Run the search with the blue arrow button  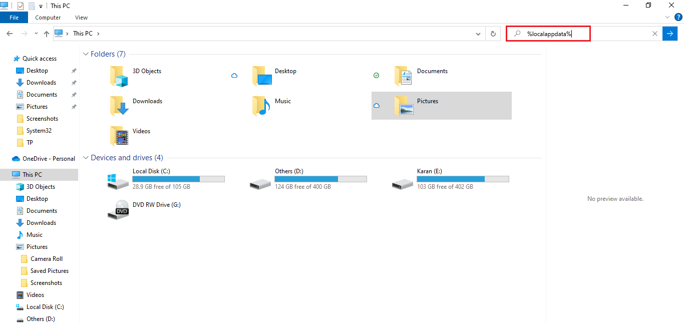click(669, 34)
